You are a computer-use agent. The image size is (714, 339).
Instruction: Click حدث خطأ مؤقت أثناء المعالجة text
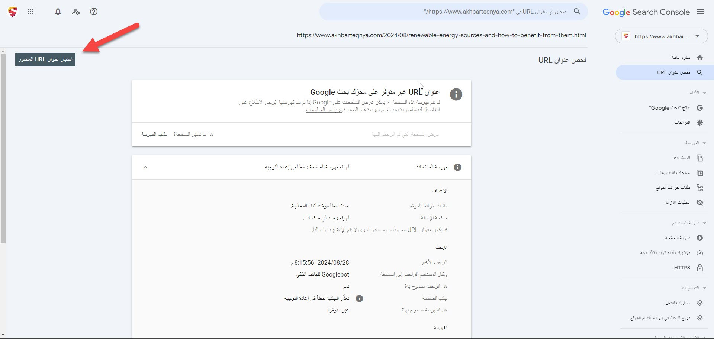(320, 206)
